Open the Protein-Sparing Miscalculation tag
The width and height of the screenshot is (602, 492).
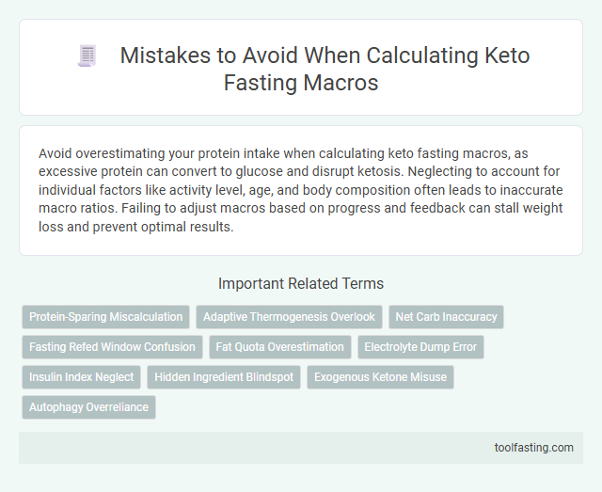(x=106, y=317)
